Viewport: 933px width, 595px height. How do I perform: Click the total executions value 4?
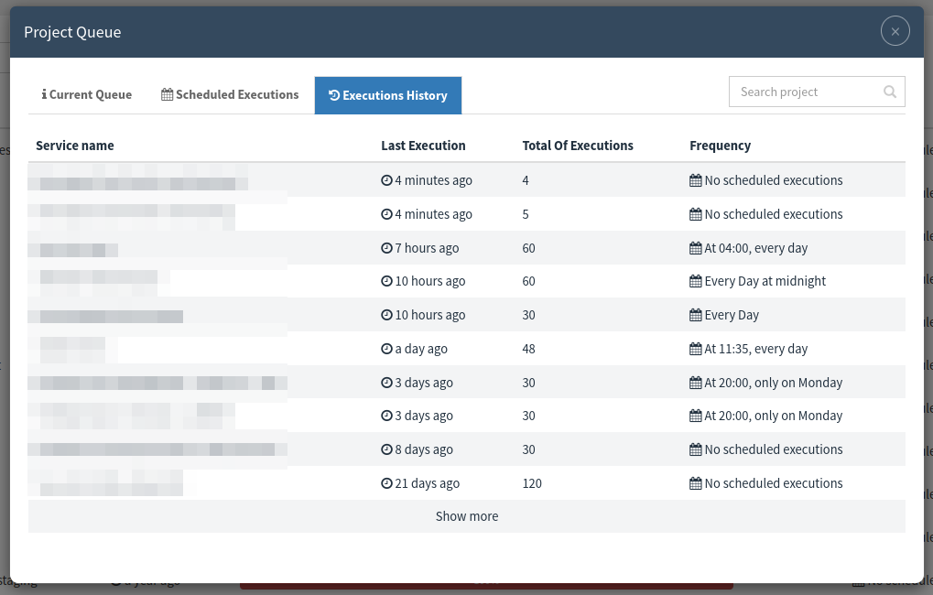(526, 180)
